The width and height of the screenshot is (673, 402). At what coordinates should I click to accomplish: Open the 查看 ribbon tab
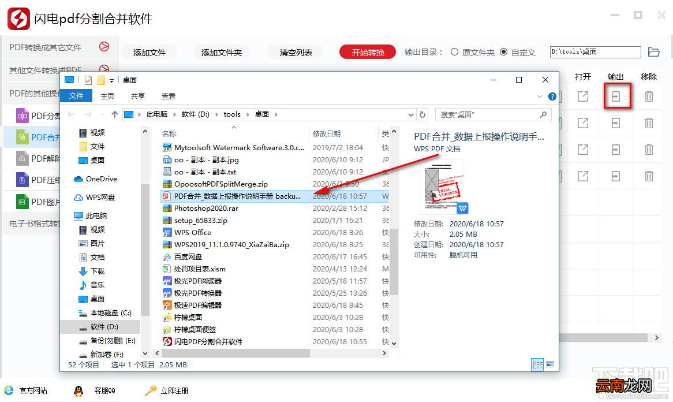(x=169, y=96)
